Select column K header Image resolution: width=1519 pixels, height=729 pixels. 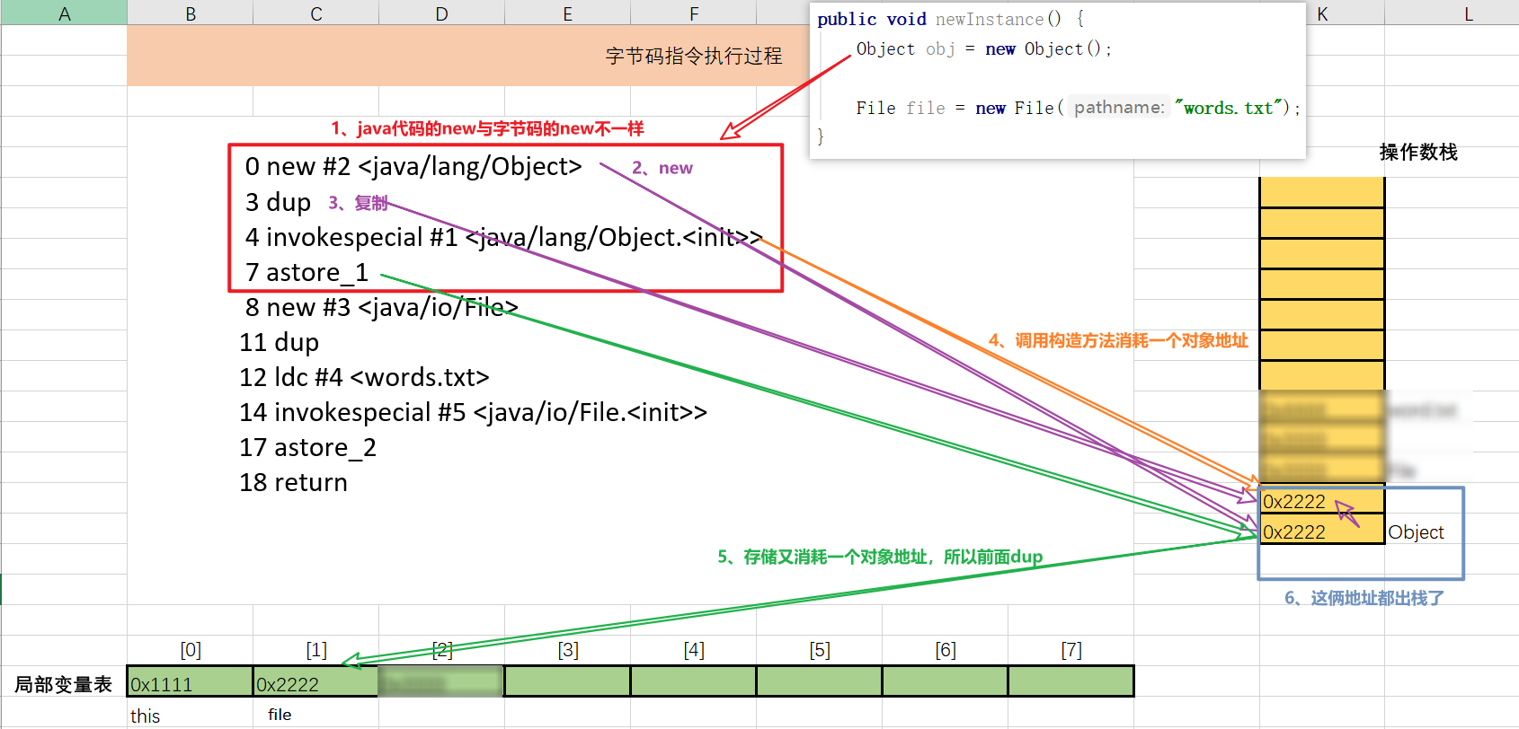pyautogui.click(x=1322, y=13)
